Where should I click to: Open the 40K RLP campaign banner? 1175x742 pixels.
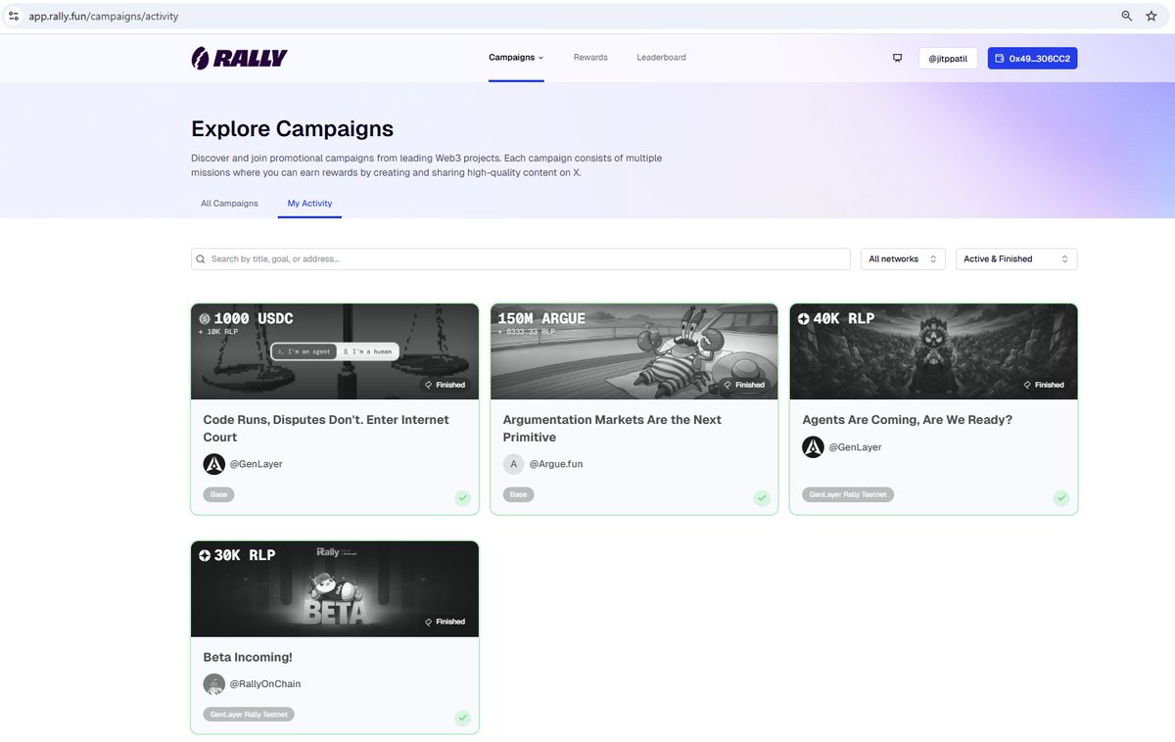point(934,351)
